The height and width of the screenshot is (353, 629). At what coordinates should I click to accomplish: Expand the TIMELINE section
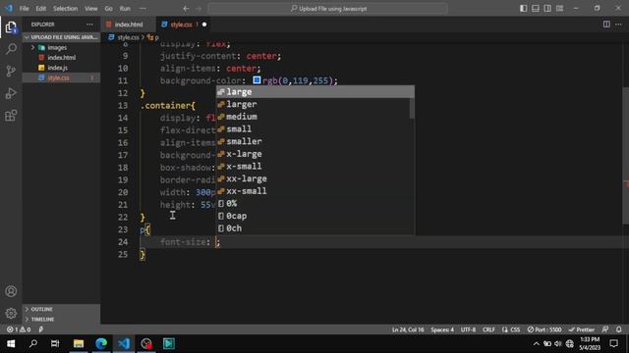[61, 319]
